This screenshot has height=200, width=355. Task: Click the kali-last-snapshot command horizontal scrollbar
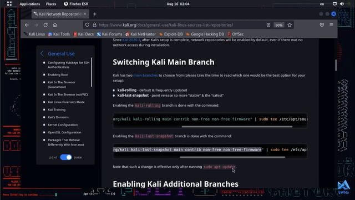click(x=232, y=157)
